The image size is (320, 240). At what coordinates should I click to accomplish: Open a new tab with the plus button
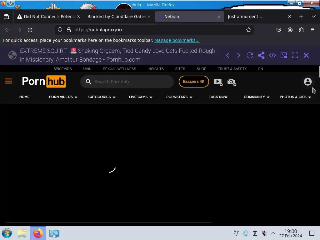(301, 17)
